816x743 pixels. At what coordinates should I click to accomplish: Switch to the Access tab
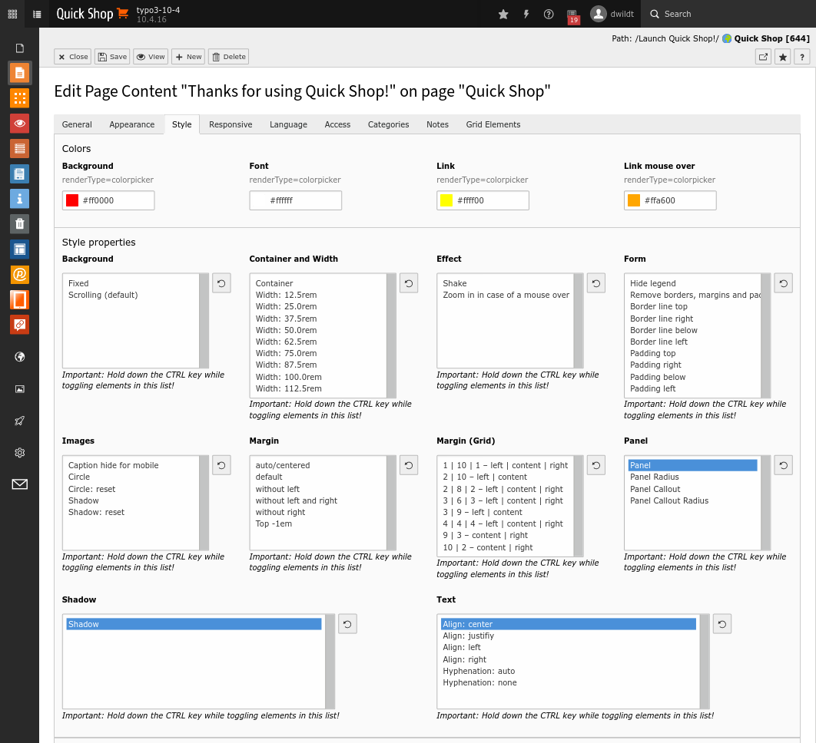pos(337,124)
